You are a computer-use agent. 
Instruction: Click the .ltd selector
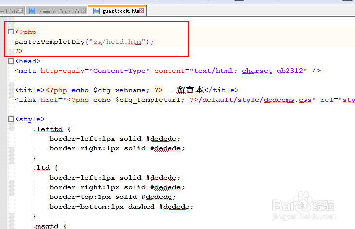41,168
